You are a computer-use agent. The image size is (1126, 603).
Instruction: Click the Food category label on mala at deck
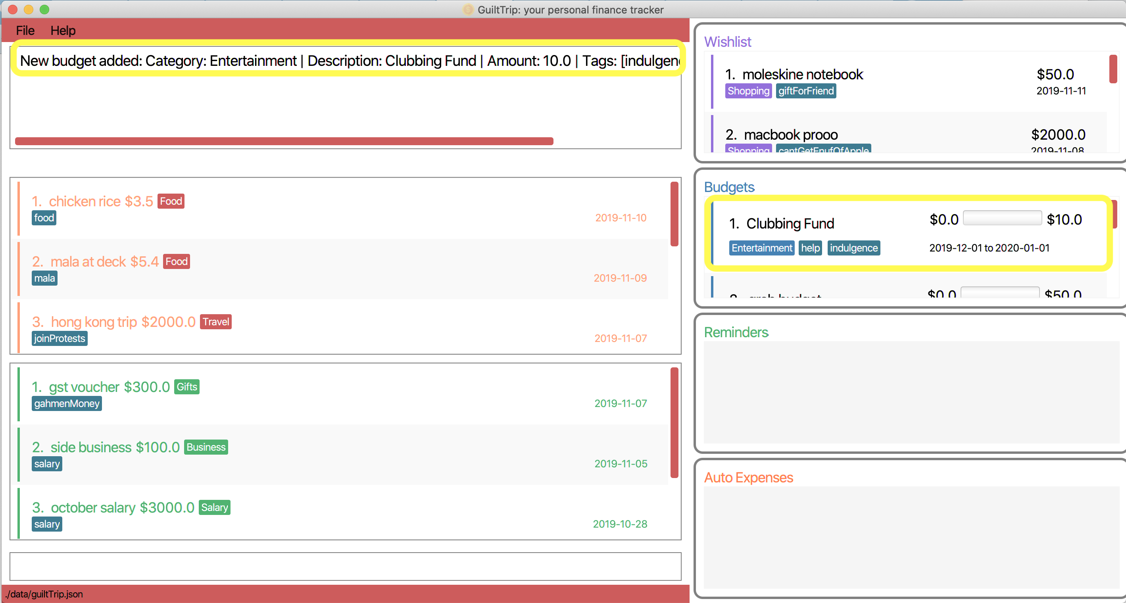177,261
